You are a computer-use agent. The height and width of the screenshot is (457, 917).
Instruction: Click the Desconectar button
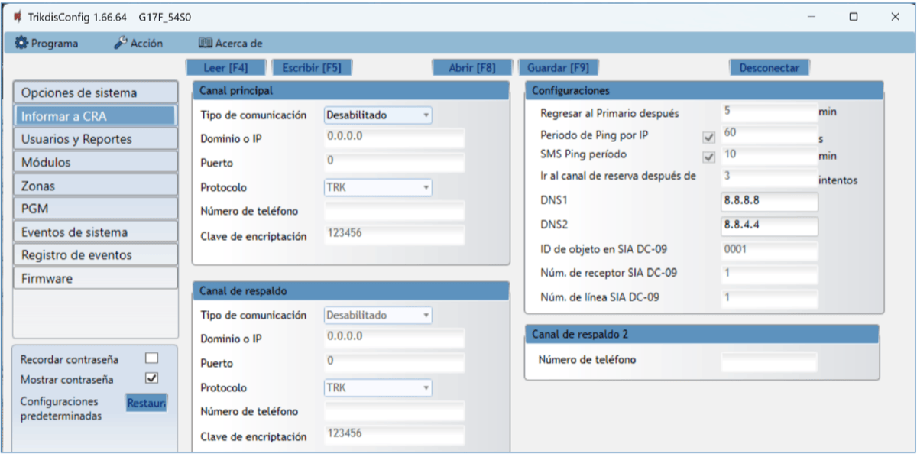point(769,67)
